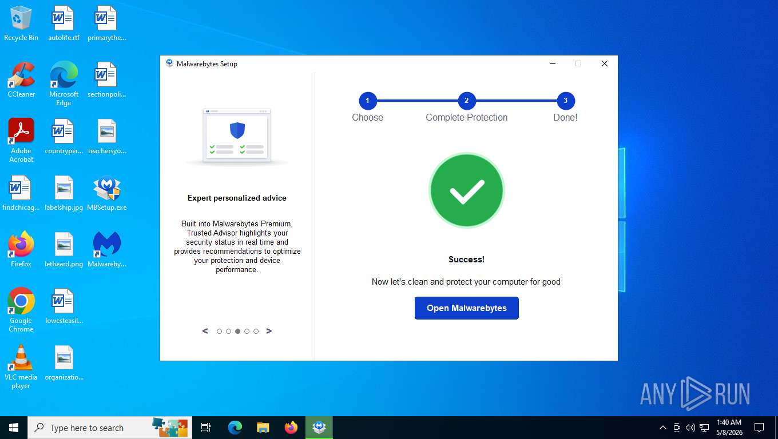Show hidden system tray icons
Screen dimensions: 778x439
click(662, 428)
